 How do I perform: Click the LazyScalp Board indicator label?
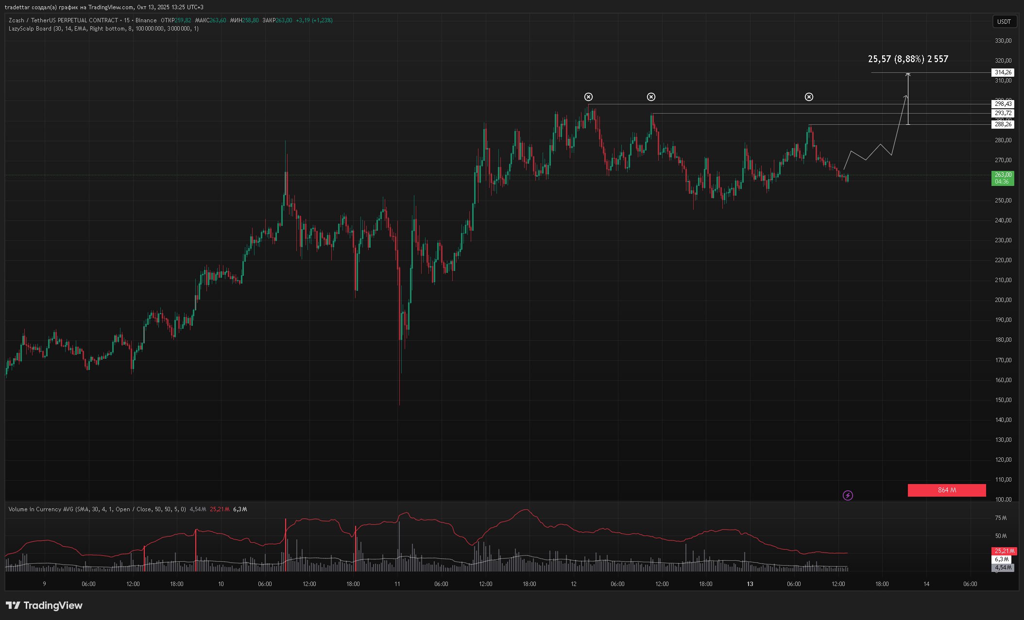click(x=103, y=29)
